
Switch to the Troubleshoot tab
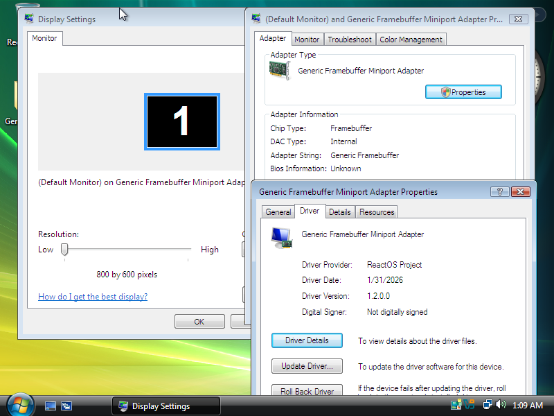[349, 40]
